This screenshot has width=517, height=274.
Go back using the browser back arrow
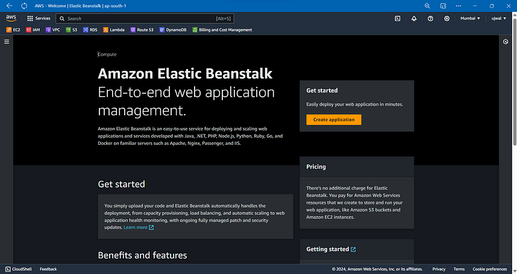click(9, 5)
